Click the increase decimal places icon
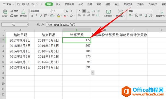Image resolution: width=166 pixels, height=99 pixels. pyautogui.click(x=146, y=16)
